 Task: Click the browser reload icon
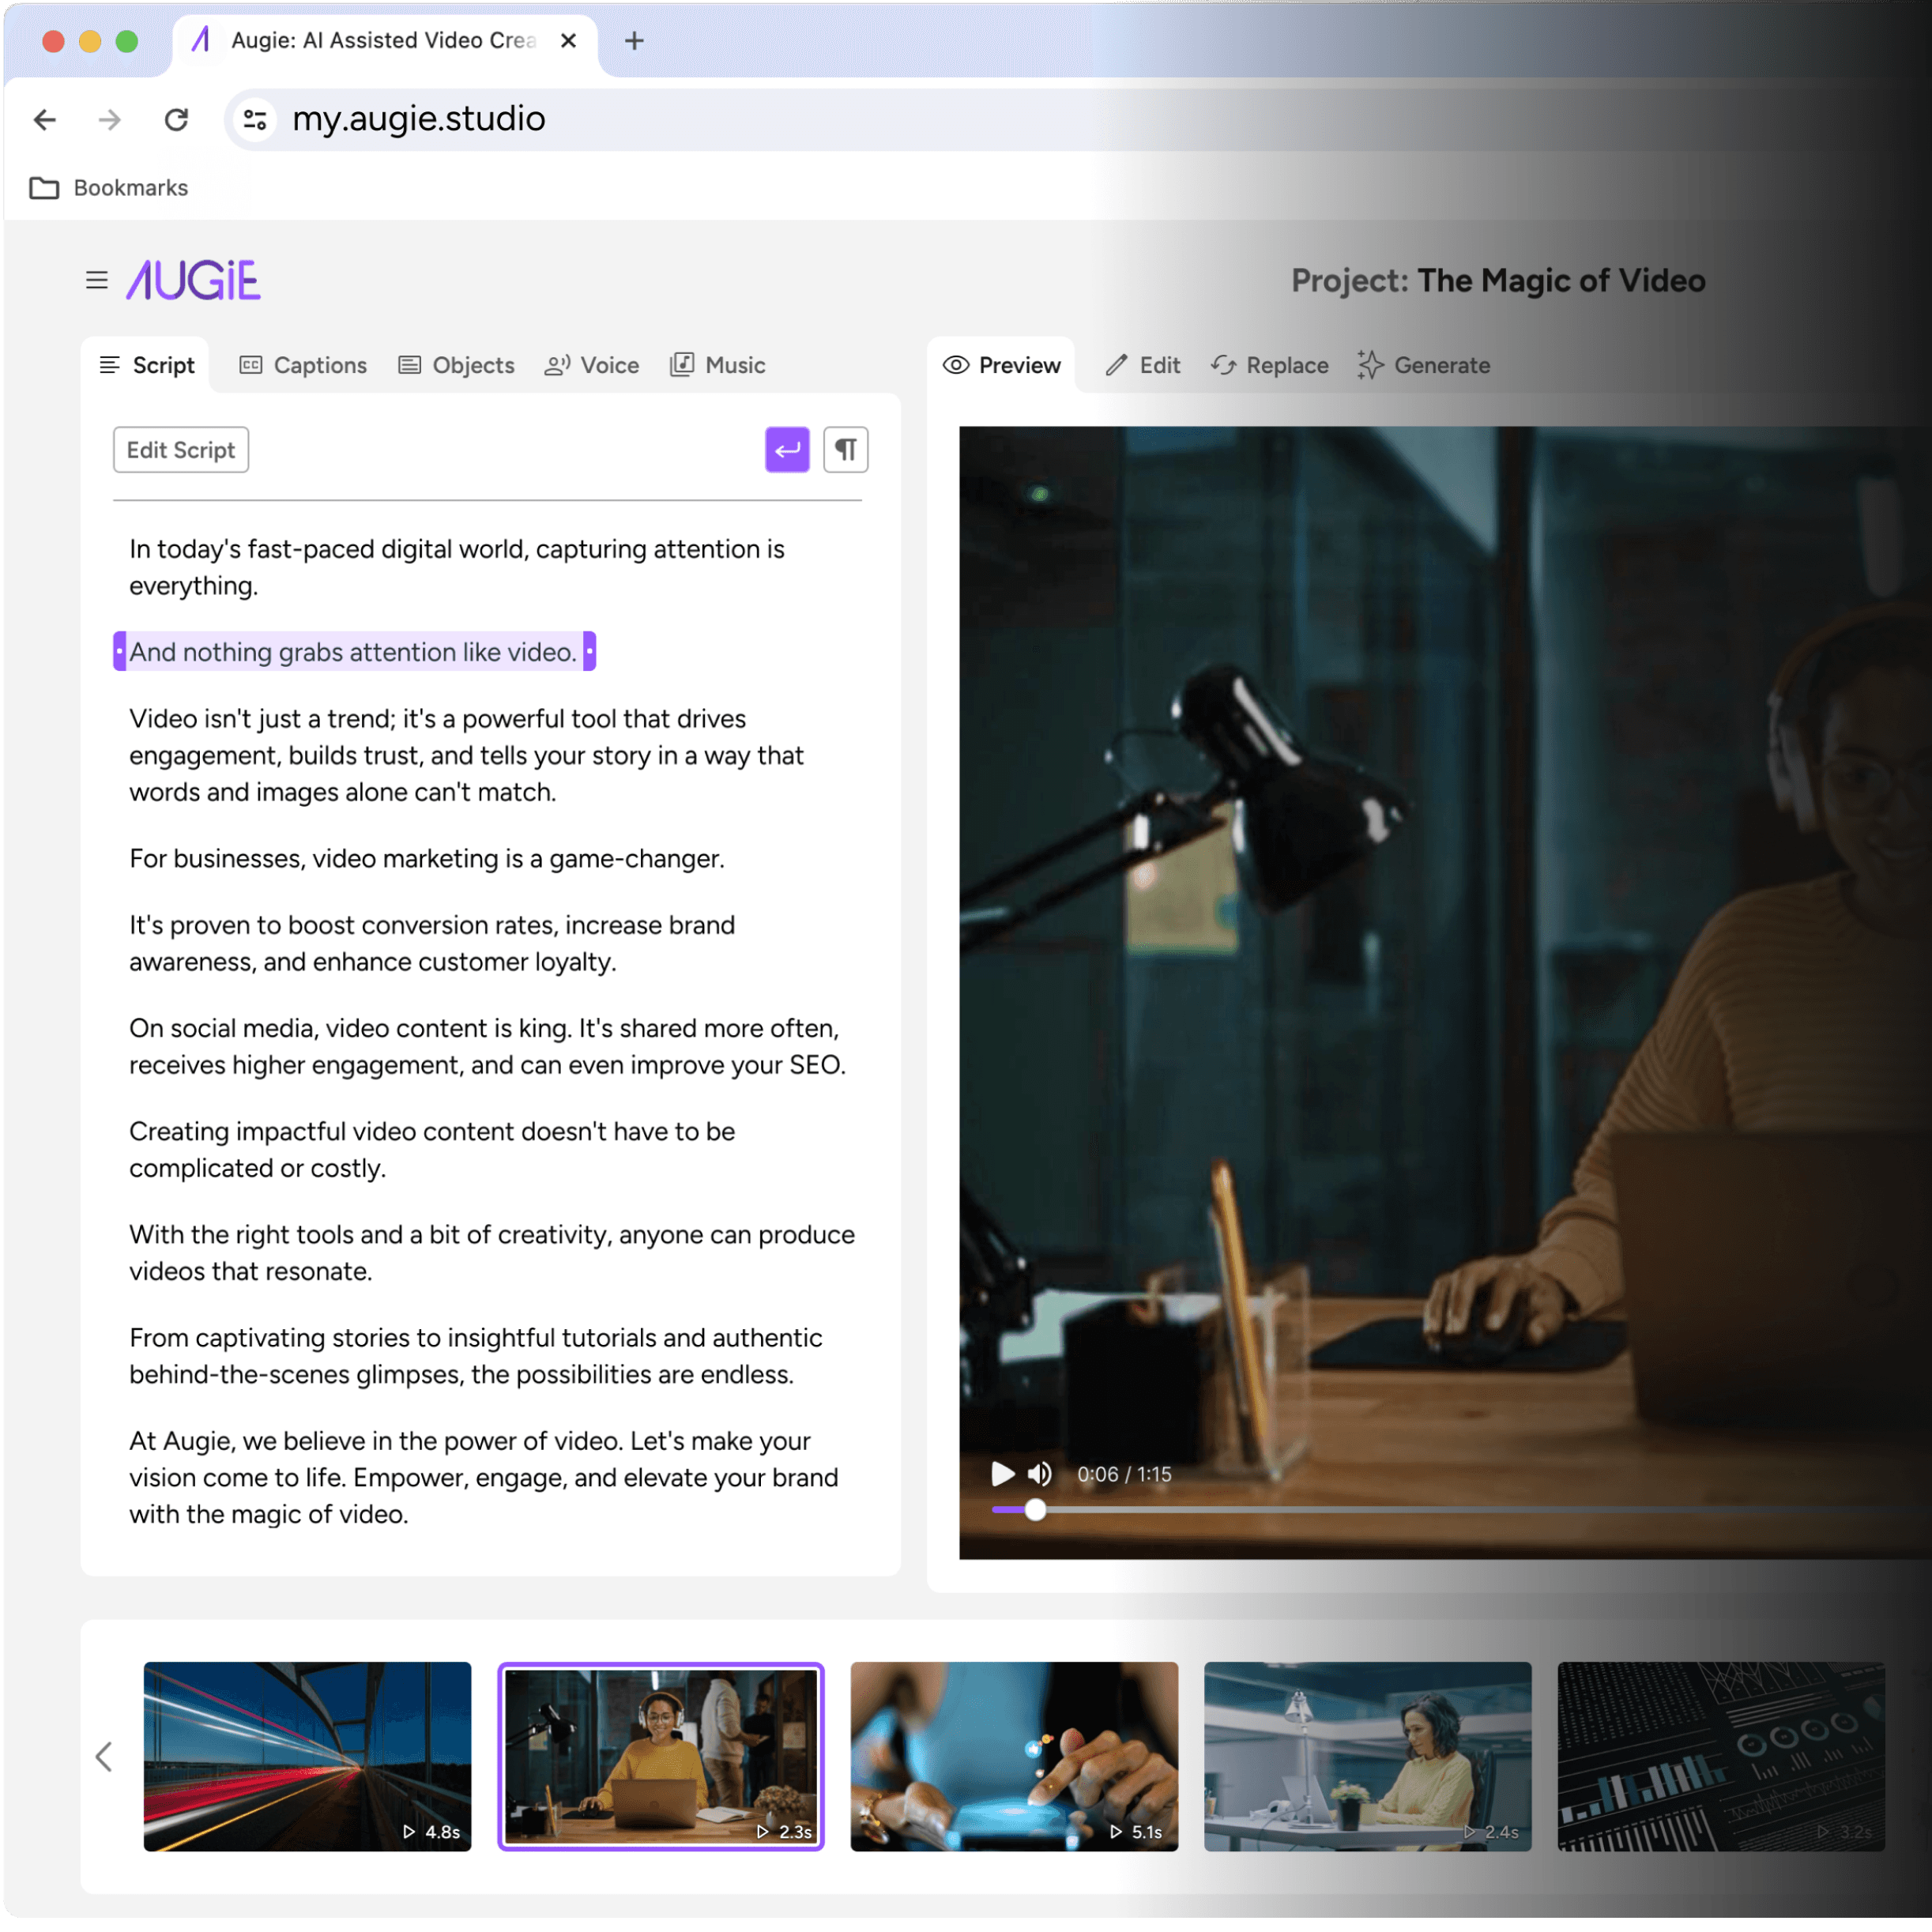tap(177, 120)
